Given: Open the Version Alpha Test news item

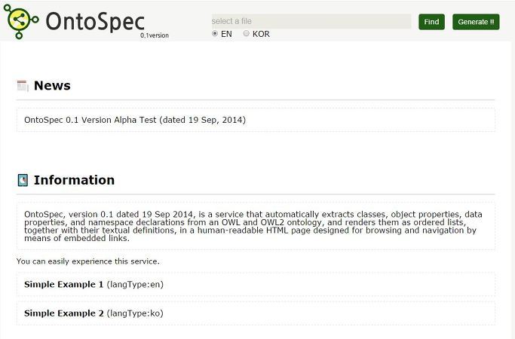Looking at the screenshot, I should 135,120.
